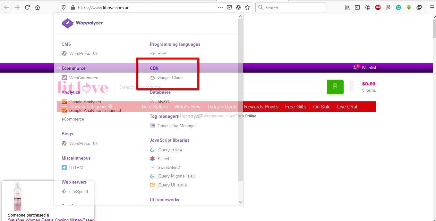Screen dimensions: 436x221
Task: Open the Best Sellers menu item
Action: pos(155,107)
